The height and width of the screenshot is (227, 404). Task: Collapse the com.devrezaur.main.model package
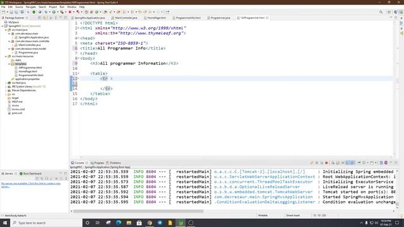[9, 49]
